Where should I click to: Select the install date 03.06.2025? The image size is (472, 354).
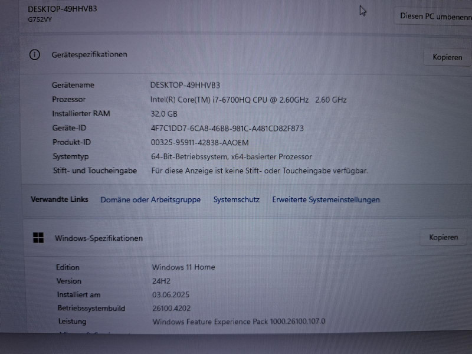(x=171, y=294)
